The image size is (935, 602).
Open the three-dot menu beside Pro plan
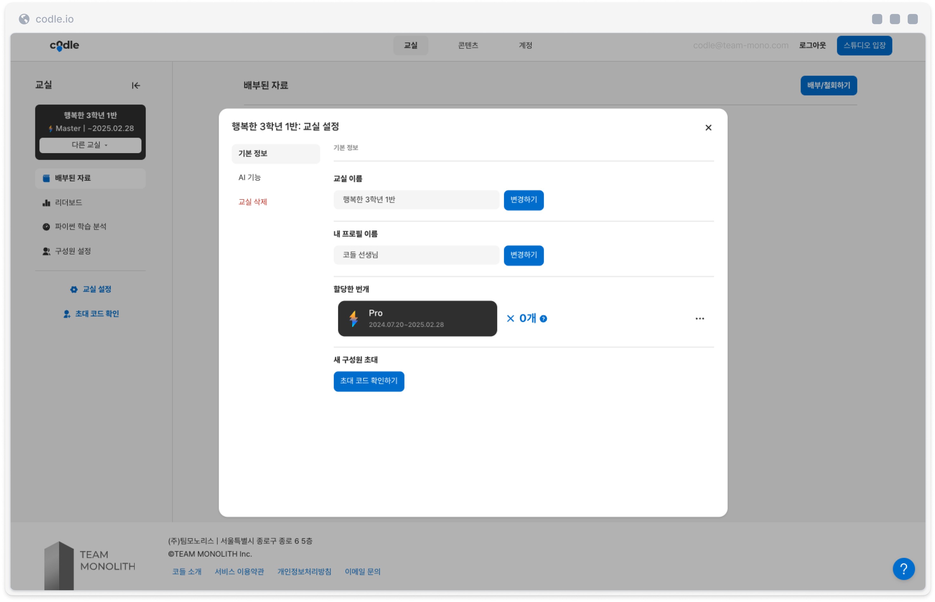tap(699, 318)
